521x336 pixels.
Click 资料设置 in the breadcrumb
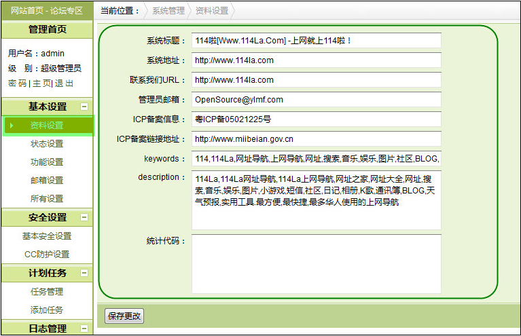click(x=212, y=11)
